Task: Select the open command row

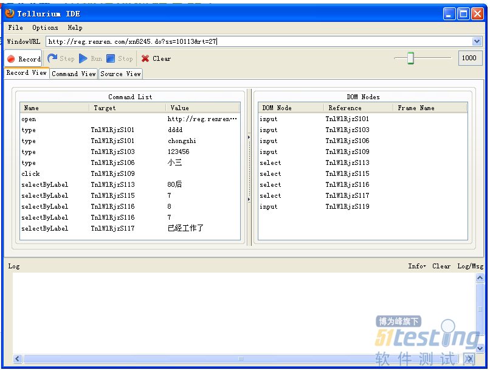Action: tap(130, 119)
